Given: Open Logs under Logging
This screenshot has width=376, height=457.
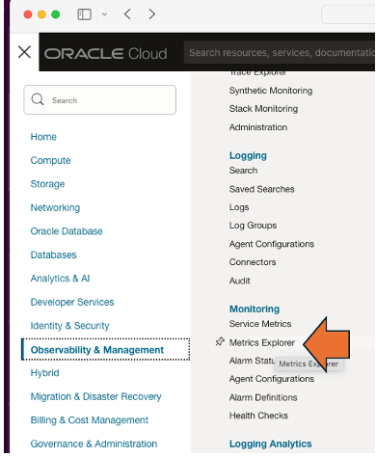Looking at the screenshot, I should (x=239, y=207).
